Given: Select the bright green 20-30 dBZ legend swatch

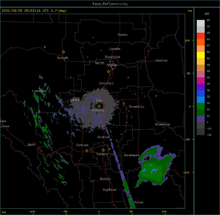Looking at the screenshot, I should pos(201,106).
